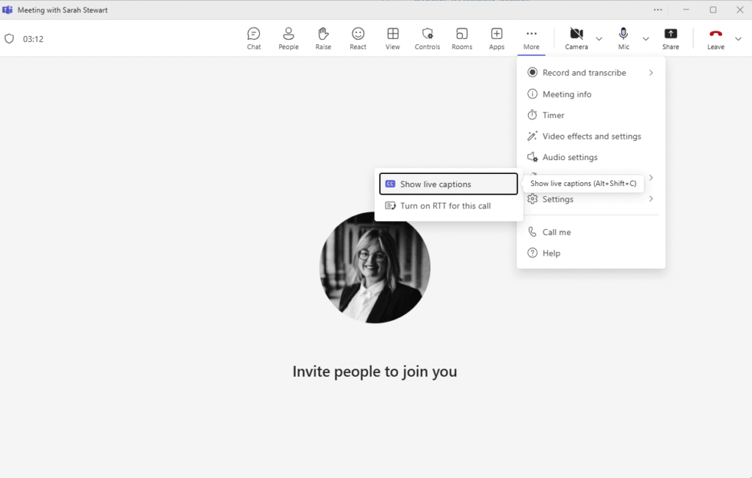Viewport: 752px width, 478px height.
Task: Show the People participants list
Action: pyautogui.click(x=289, y=38)
